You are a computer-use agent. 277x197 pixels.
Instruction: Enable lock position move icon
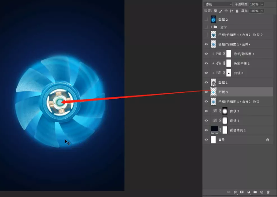click(226, 11)
